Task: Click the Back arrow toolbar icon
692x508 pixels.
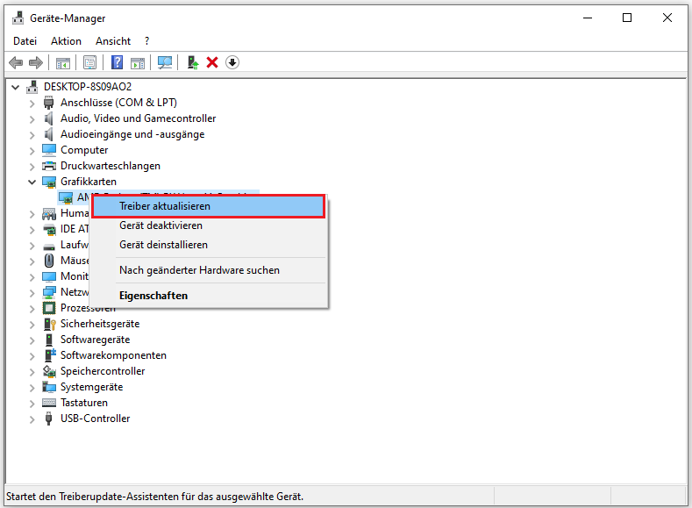Action: [16, 62]
